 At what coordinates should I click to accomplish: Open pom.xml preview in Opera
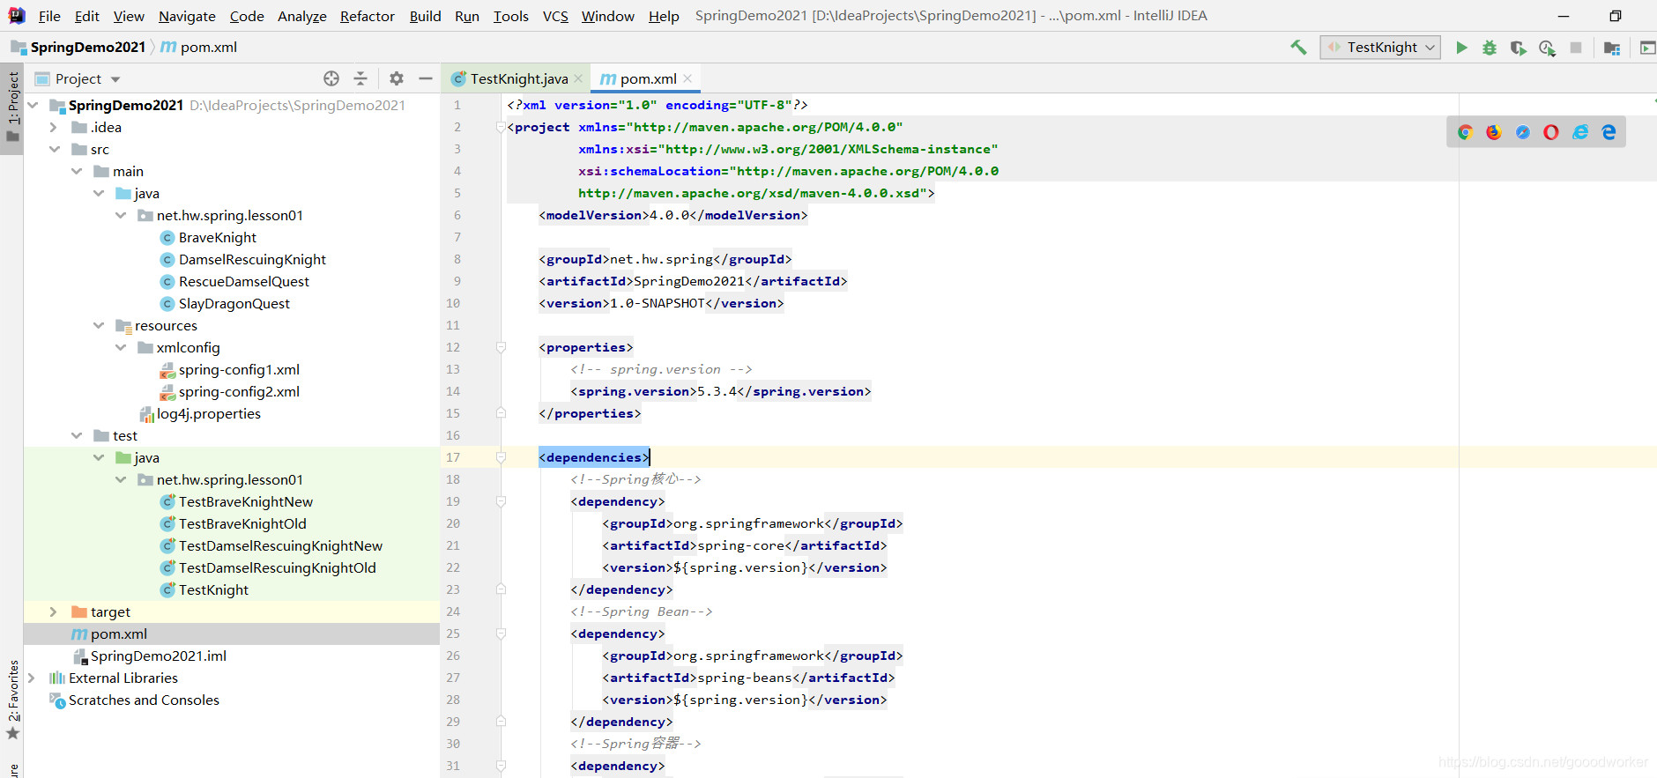point(1551,132)
